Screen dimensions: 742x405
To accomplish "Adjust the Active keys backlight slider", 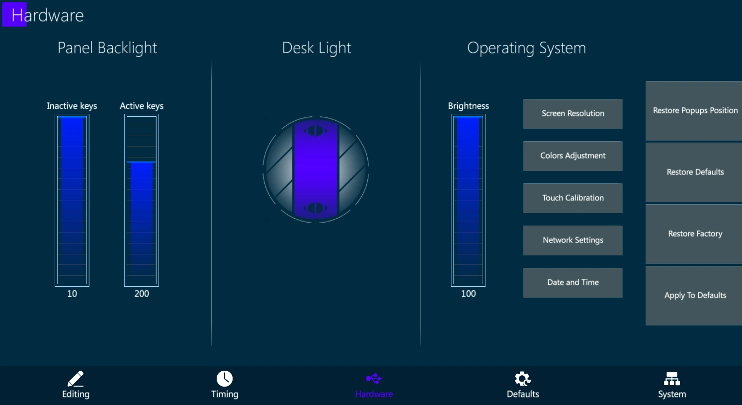I will (142, 200).
